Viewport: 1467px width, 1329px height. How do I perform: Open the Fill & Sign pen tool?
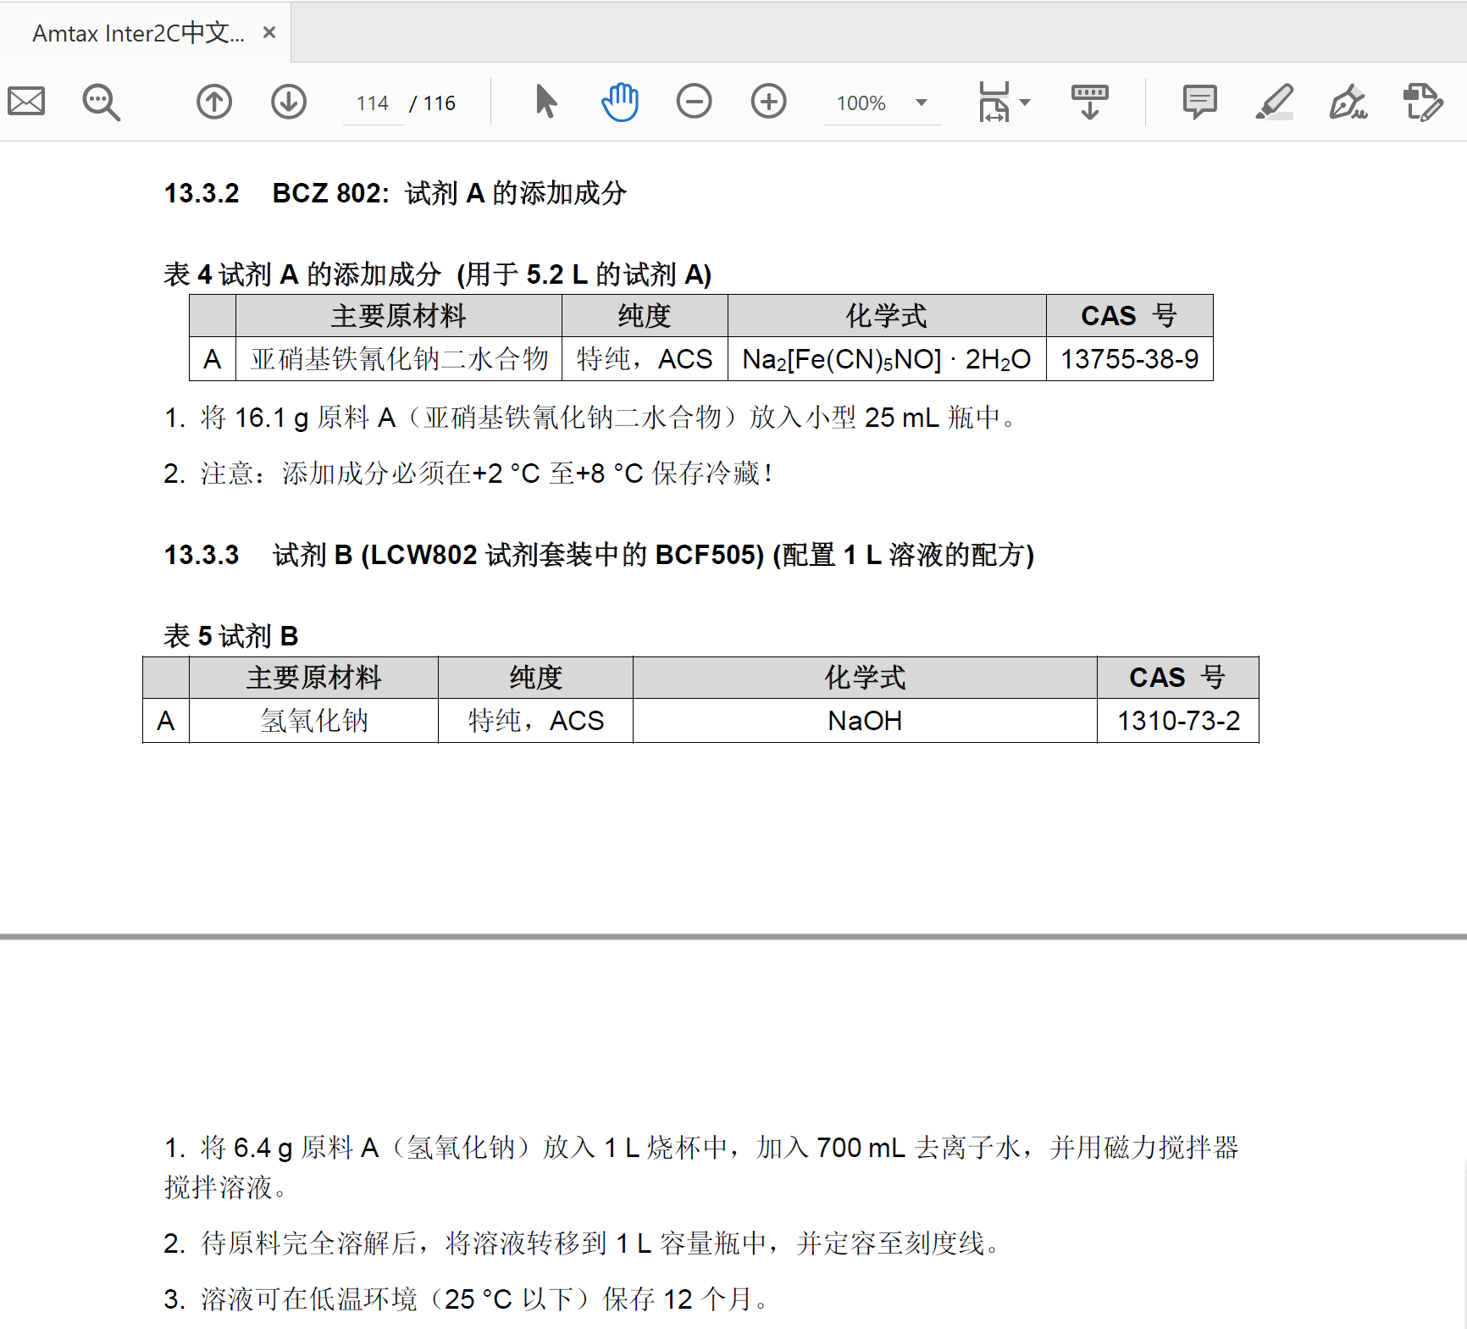tap(1347, 101)
